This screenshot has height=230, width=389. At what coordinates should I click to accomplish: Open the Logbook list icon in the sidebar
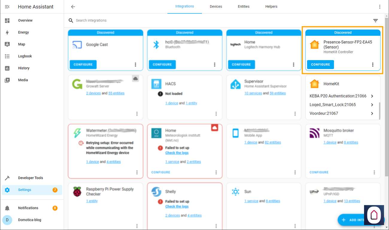[x=7, y=56]
